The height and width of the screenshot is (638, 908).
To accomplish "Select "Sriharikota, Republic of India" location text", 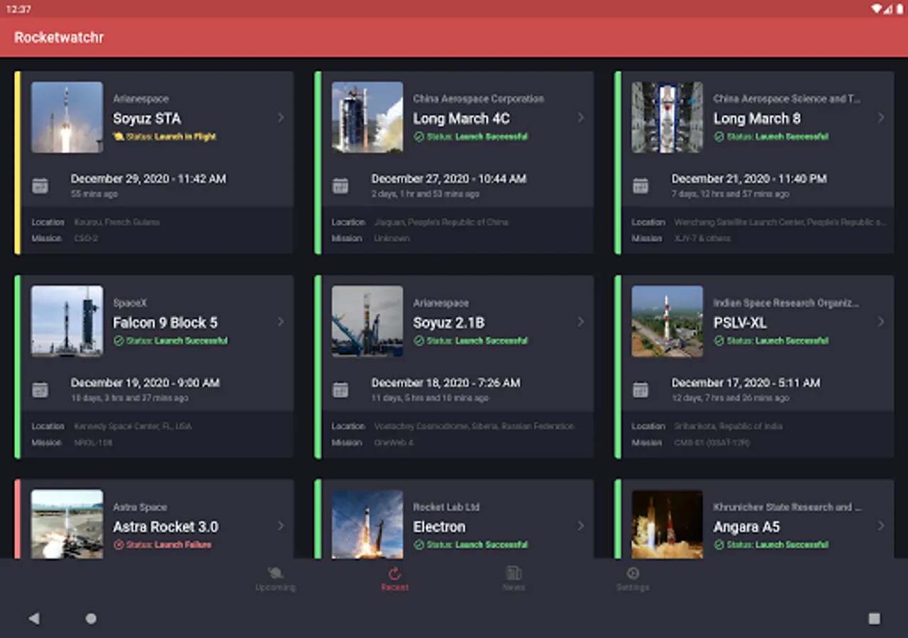I will (x=729, y=426).
